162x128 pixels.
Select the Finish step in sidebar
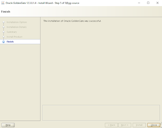[20, 42]
